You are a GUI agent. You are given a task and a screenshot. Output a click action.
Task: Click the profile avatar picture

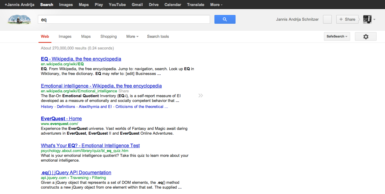click(367, 19)
